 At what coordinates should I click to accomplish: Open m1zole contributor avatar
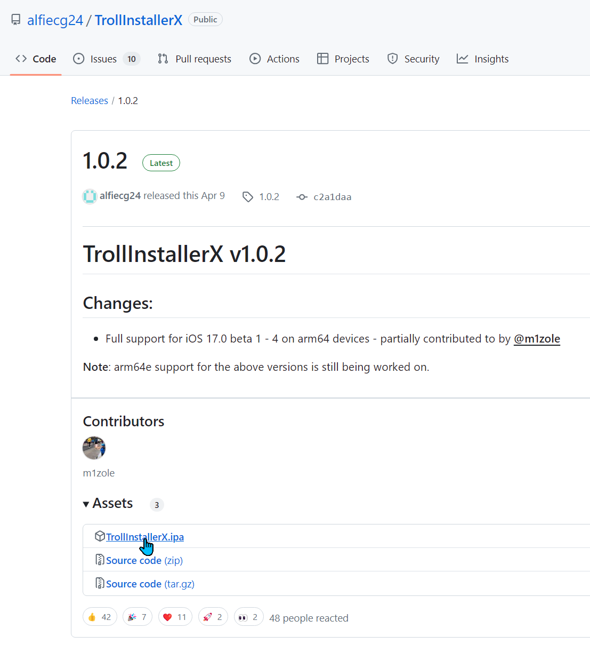point(94,448)
